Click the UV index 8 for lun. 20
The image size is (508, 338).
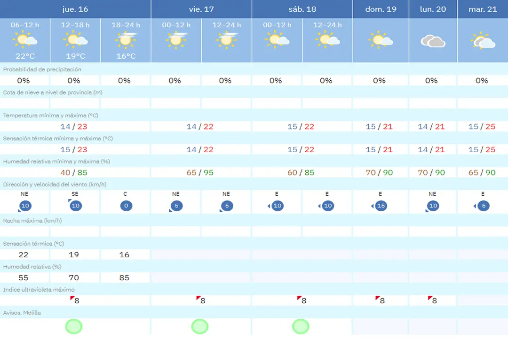433,300
